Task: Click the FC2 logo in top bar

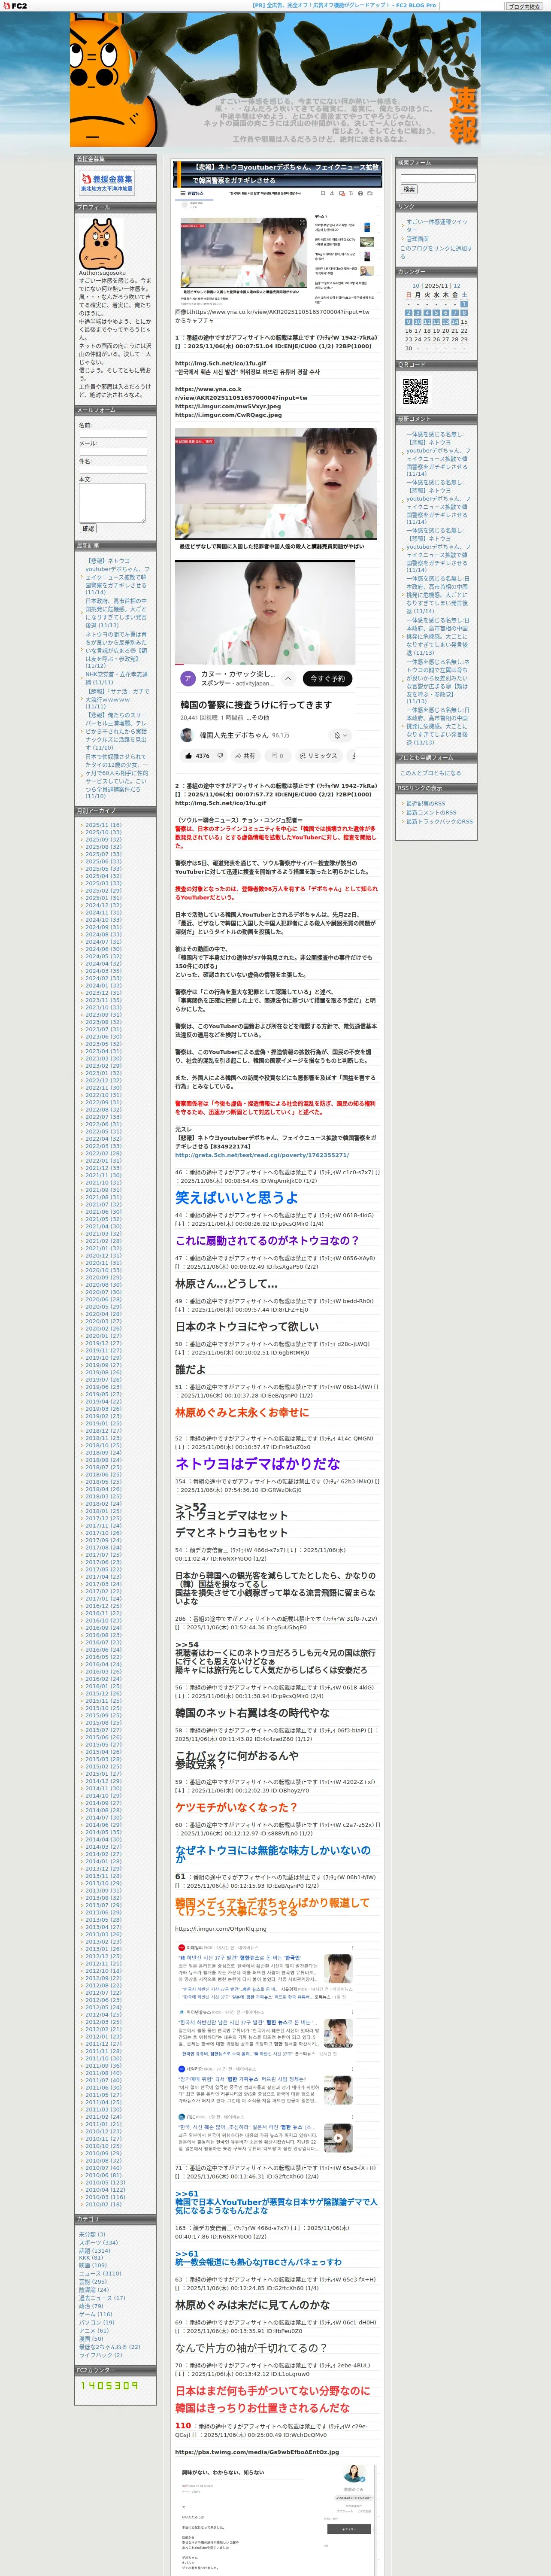Action: tap(14, 6)
